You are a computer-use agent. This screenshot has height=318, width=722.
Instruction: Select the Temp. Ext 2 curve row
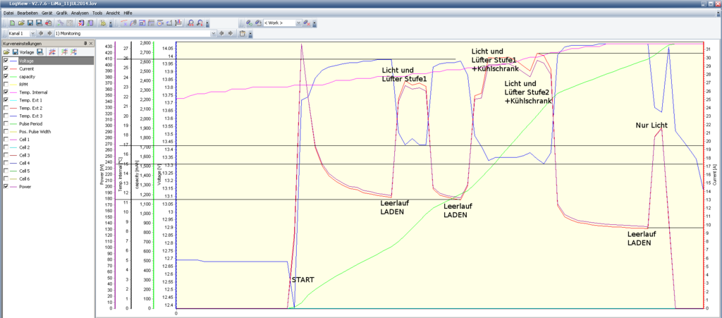pyautogui.click(x=30, y=108)
